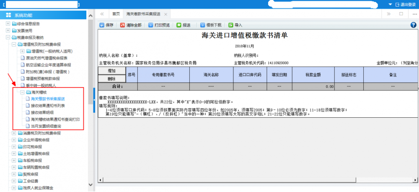The width and height of the screenshot is (419, 192).
Task: Click the 报送 submit icon
Action: (179, 25)
